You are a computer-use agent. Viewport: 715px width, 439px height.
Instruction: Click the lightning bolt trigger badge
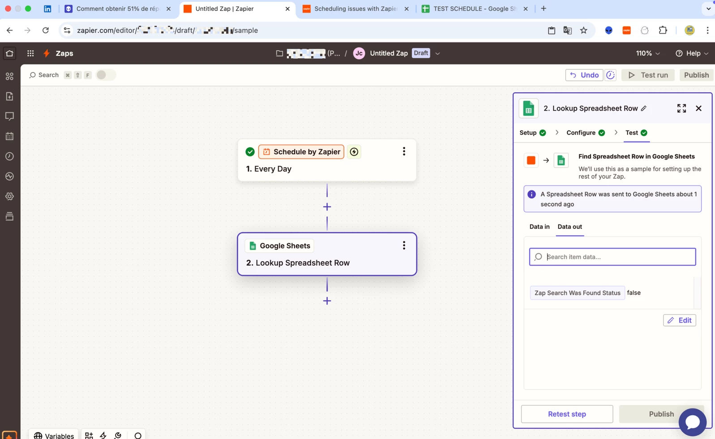click(x=354, y=152)
